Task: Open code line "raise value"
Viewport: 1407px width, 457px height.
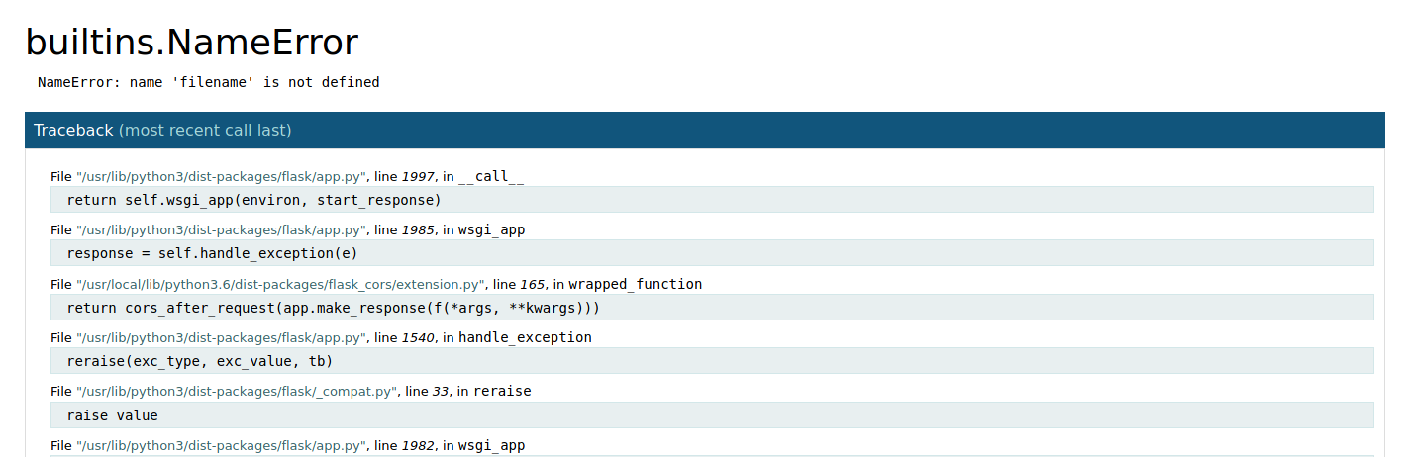Action: point(712,414)
